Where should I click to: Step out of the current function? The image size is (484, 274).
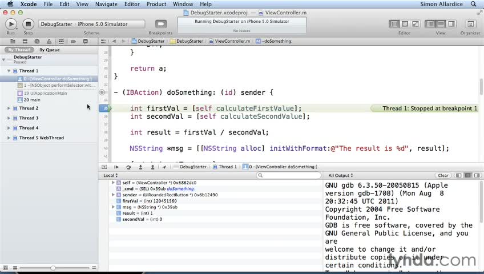click(x=152, y=167)
